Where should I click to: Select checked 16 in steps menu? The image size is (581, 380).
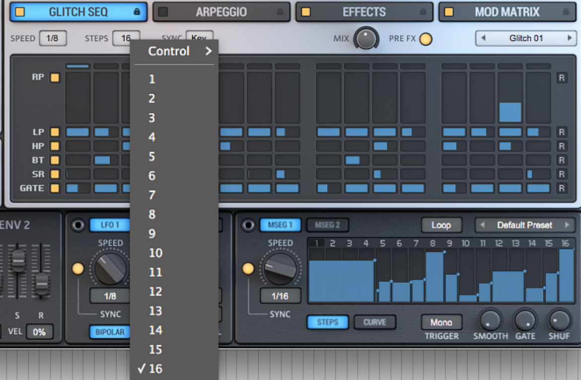(174, 369)
